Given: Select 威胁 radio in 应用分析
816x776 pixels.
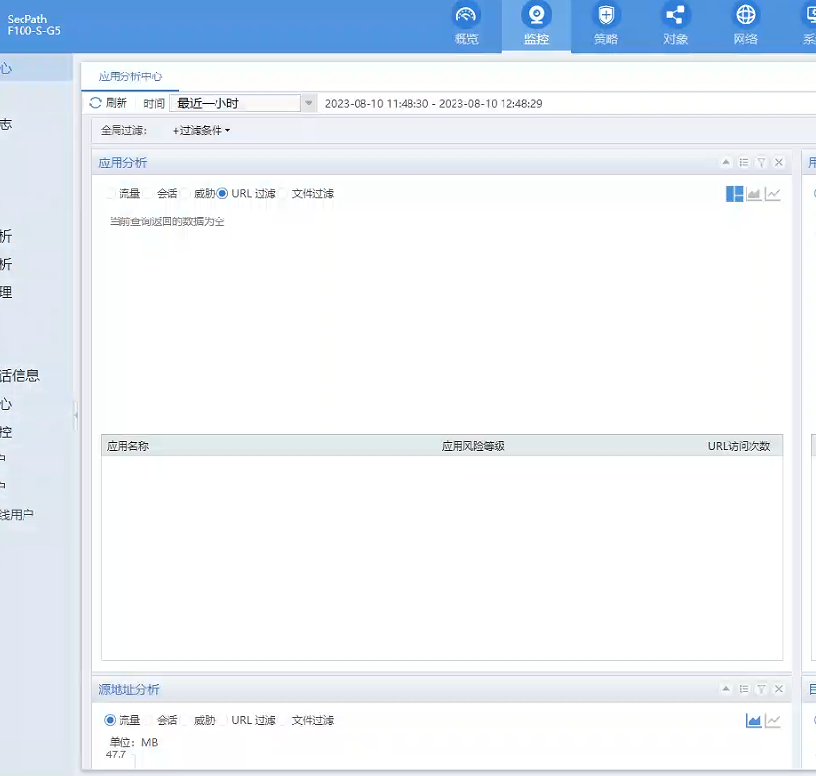Looking at the screenshot, I should point(185,194).
